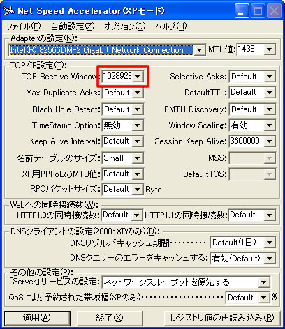Click the TCP Receive Window value field
The image size is (285, 329).
117,77
